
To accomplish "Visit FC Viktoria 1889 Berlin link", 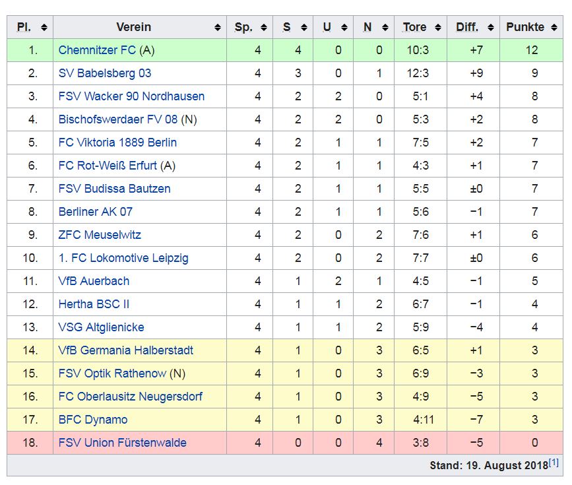I will 117,143.
